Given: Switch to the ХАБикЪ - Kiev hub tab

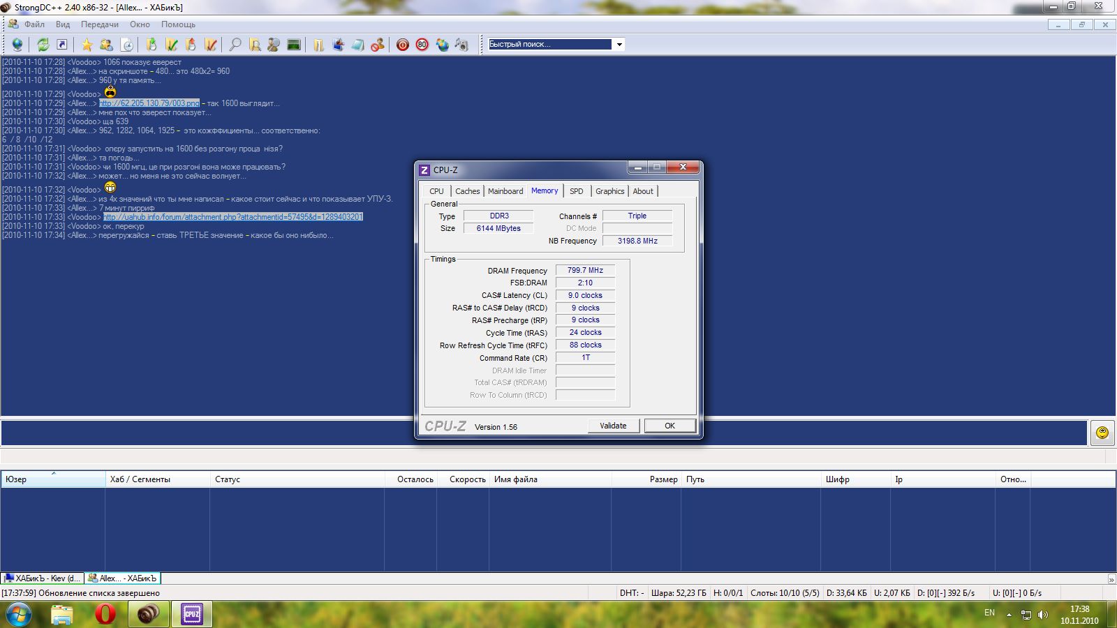Looking at the screenshot, I should point(43,578).
